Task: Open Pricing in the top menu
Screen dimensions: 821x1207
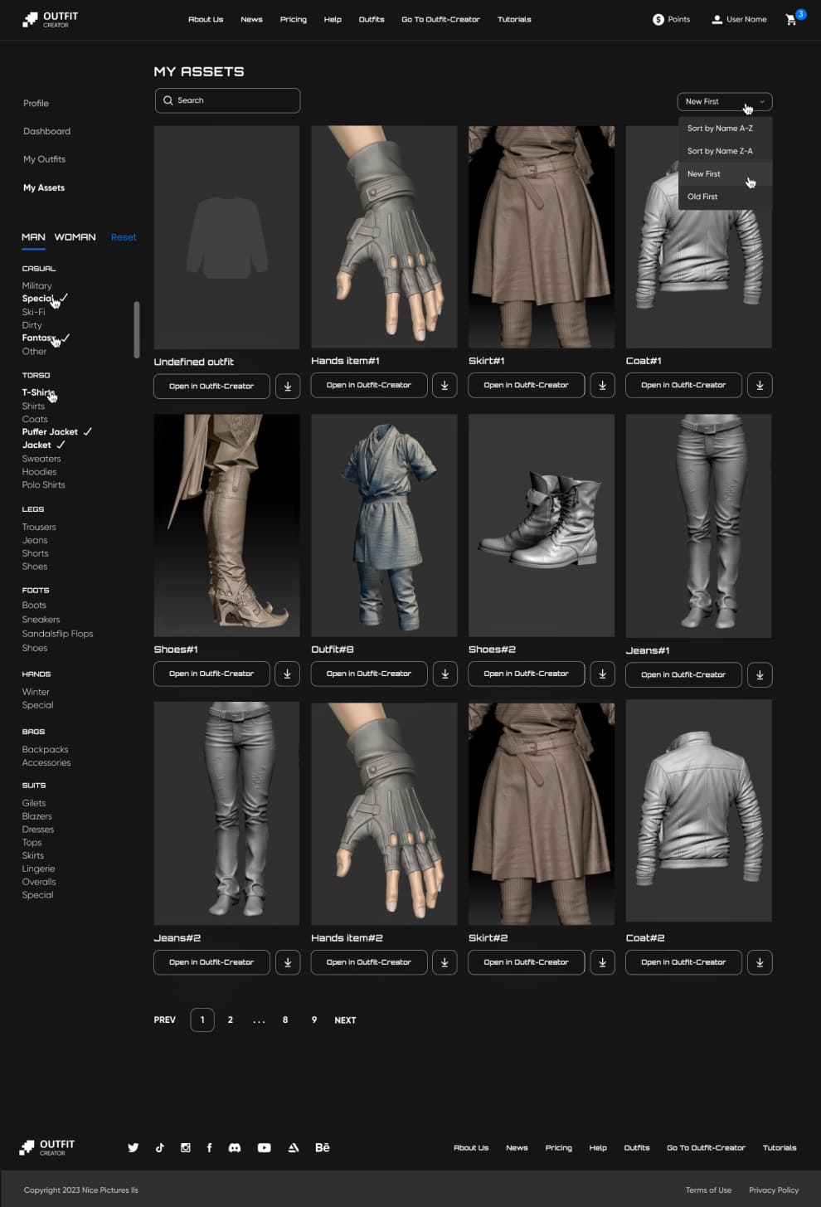Action: pos(293,19)
